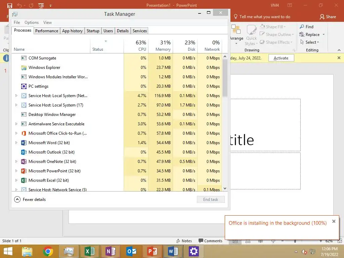Click the Windows Explorer process icon
Screen dimensions: 344x258
pos(24,68)
